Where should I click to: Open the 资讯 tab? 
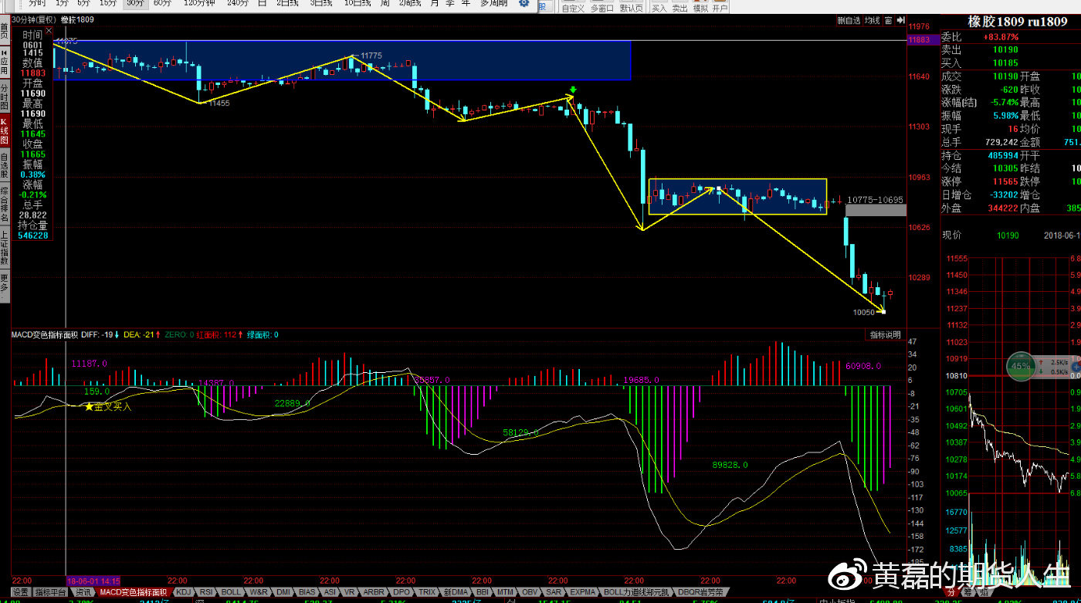83,592
